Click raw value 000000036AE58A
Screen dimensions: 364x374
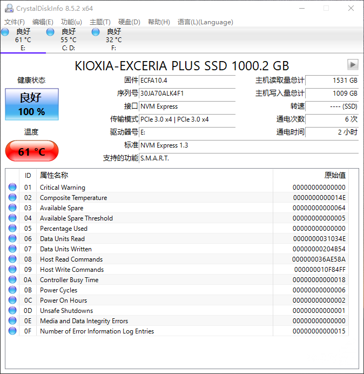pos(319,259)
